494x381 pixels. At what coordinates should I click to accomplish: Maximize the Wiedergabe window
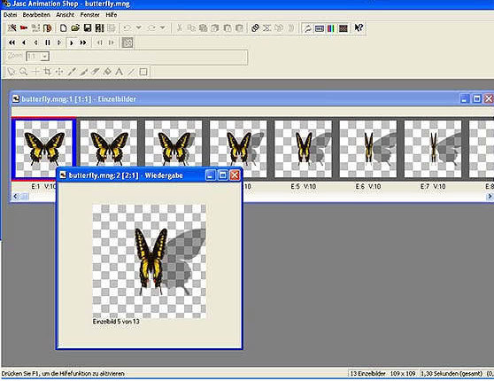click(x=222, y=175)
